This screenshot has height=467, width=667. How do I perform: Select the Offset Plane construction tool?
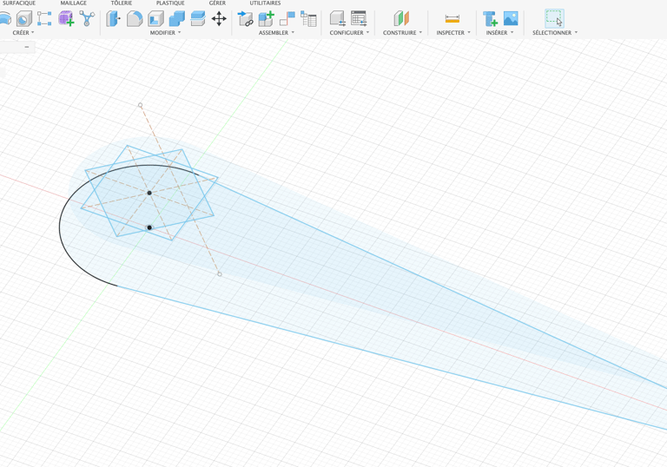click(x=401, y=19)
